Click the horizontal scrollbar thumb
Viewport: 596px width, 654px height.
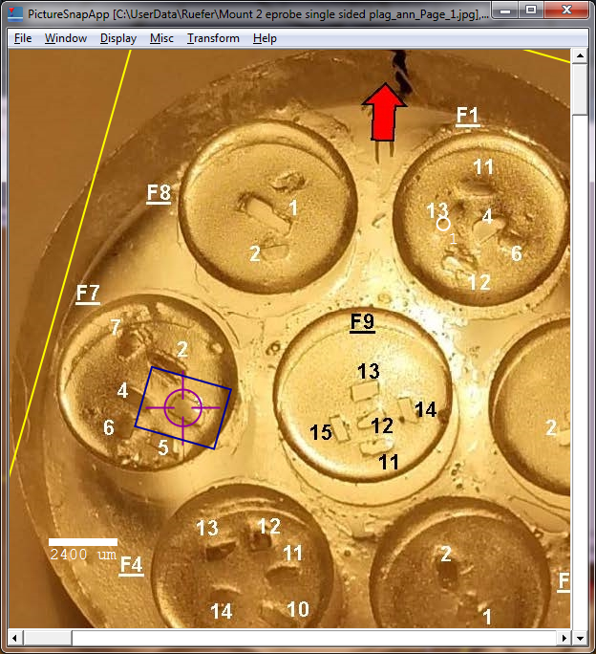313,637
